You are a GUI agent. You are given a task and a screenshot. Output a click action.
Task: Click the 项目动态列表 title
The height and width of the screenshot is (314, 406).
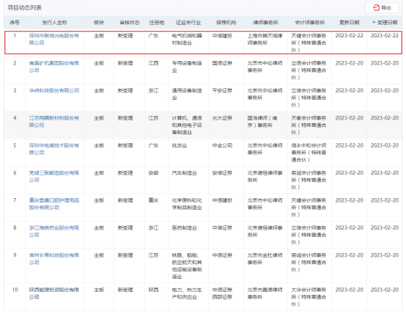coord(24,8)
